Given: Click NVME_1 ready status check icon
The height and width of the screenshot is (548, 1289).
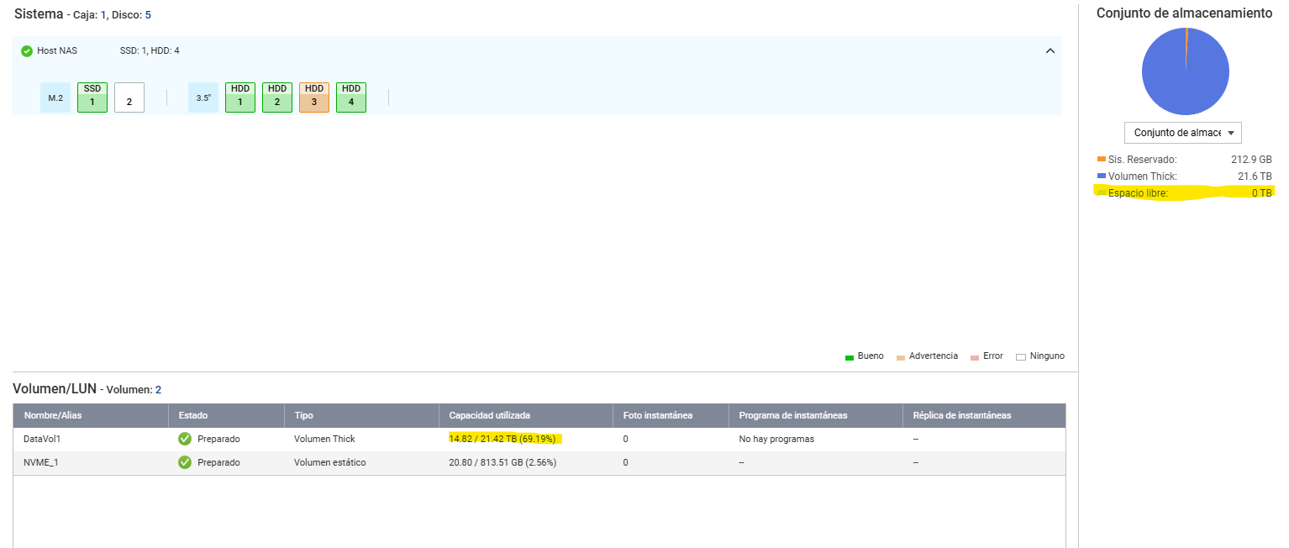Looking at the screenshot, I should pyautogui.click(x=185, y=462).
